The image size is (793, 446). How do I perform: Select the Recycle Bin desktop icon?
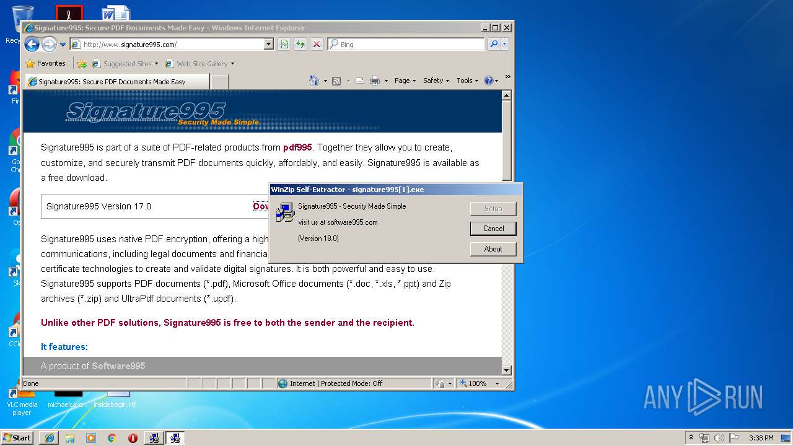(13, 25)
